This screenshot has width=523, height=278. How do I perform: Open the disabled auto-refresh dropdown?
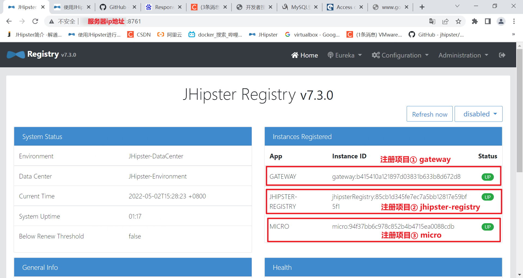(479, 114)
